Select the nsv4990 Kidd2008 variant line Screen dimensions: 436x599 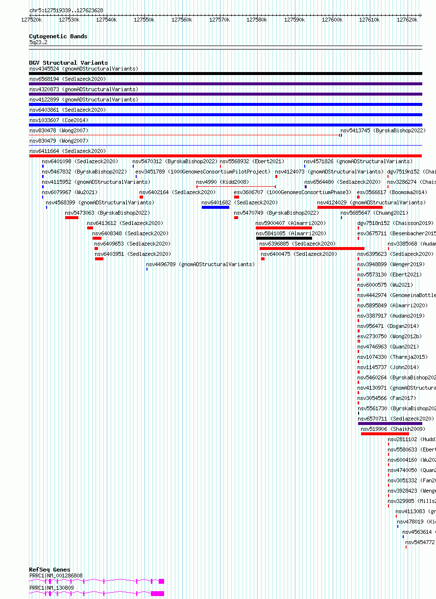pos(236,186)
